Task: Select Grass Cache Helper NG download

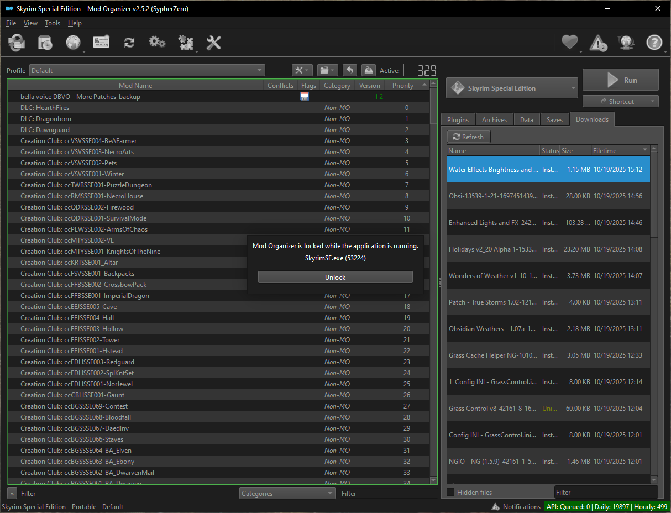Action: pos(548,355)
